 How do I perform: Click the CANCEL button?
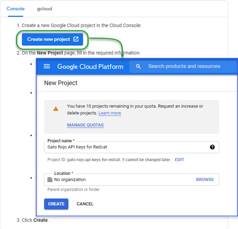pos(85,204)
